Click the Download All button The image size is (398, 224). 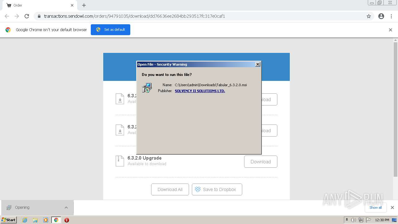[170, 189]
